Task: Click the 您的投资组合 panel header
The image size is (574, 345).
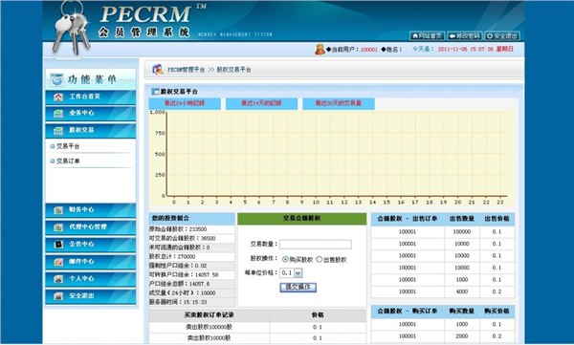Action: point(192,219)
